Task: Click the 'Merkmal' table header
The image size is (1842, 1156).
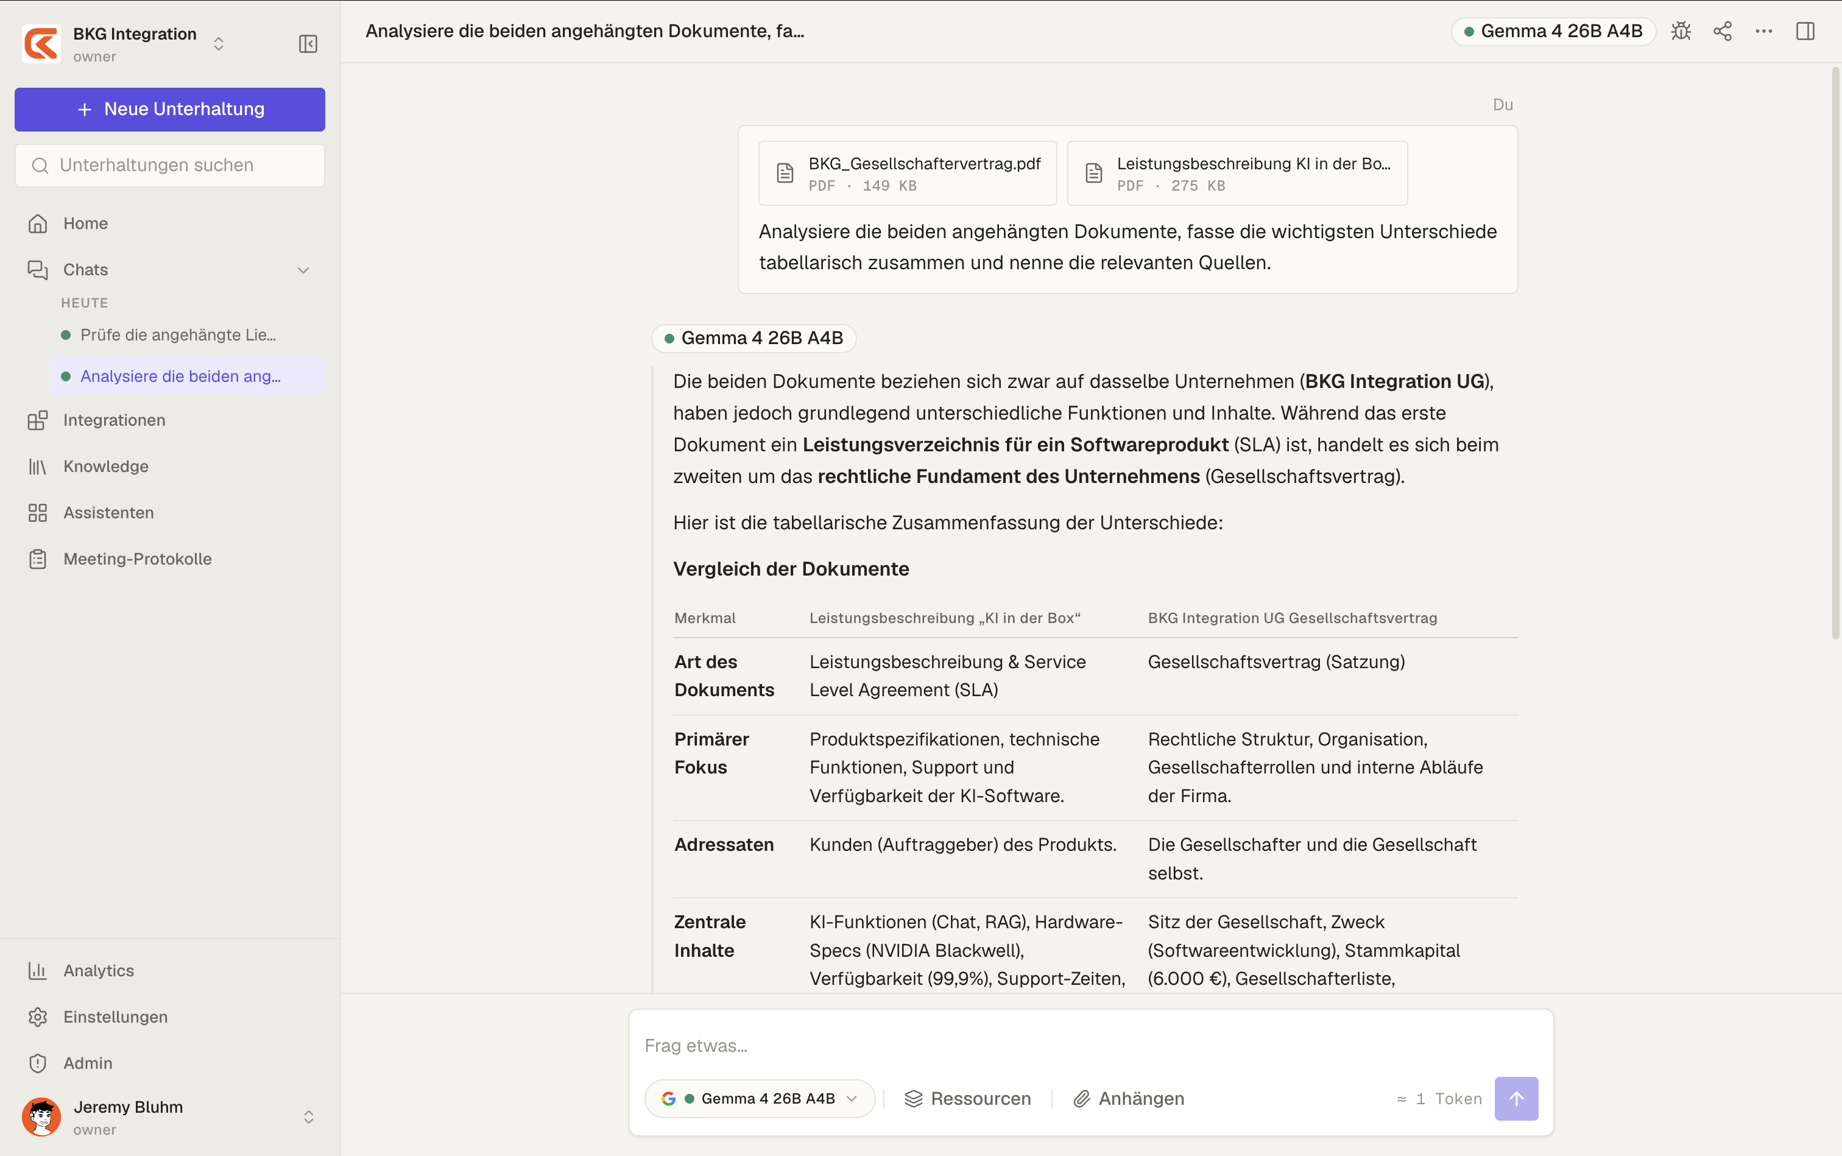Action: click(x=704, y=618)
